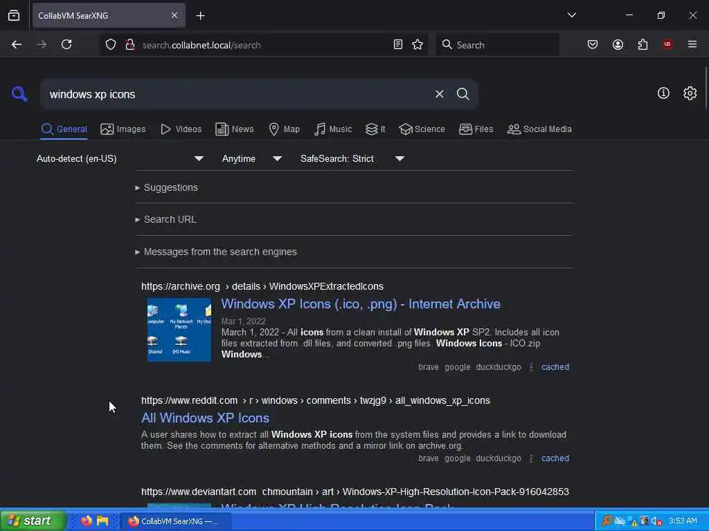709x531 pixels.
Task: Expand Messages from the search engines
Action: 216,252
